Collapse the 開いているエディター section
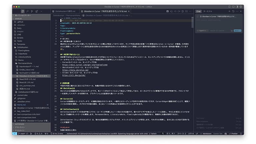The width and height of the screenshot is (256, 144). pyautogui.click(x=32, y=15)
